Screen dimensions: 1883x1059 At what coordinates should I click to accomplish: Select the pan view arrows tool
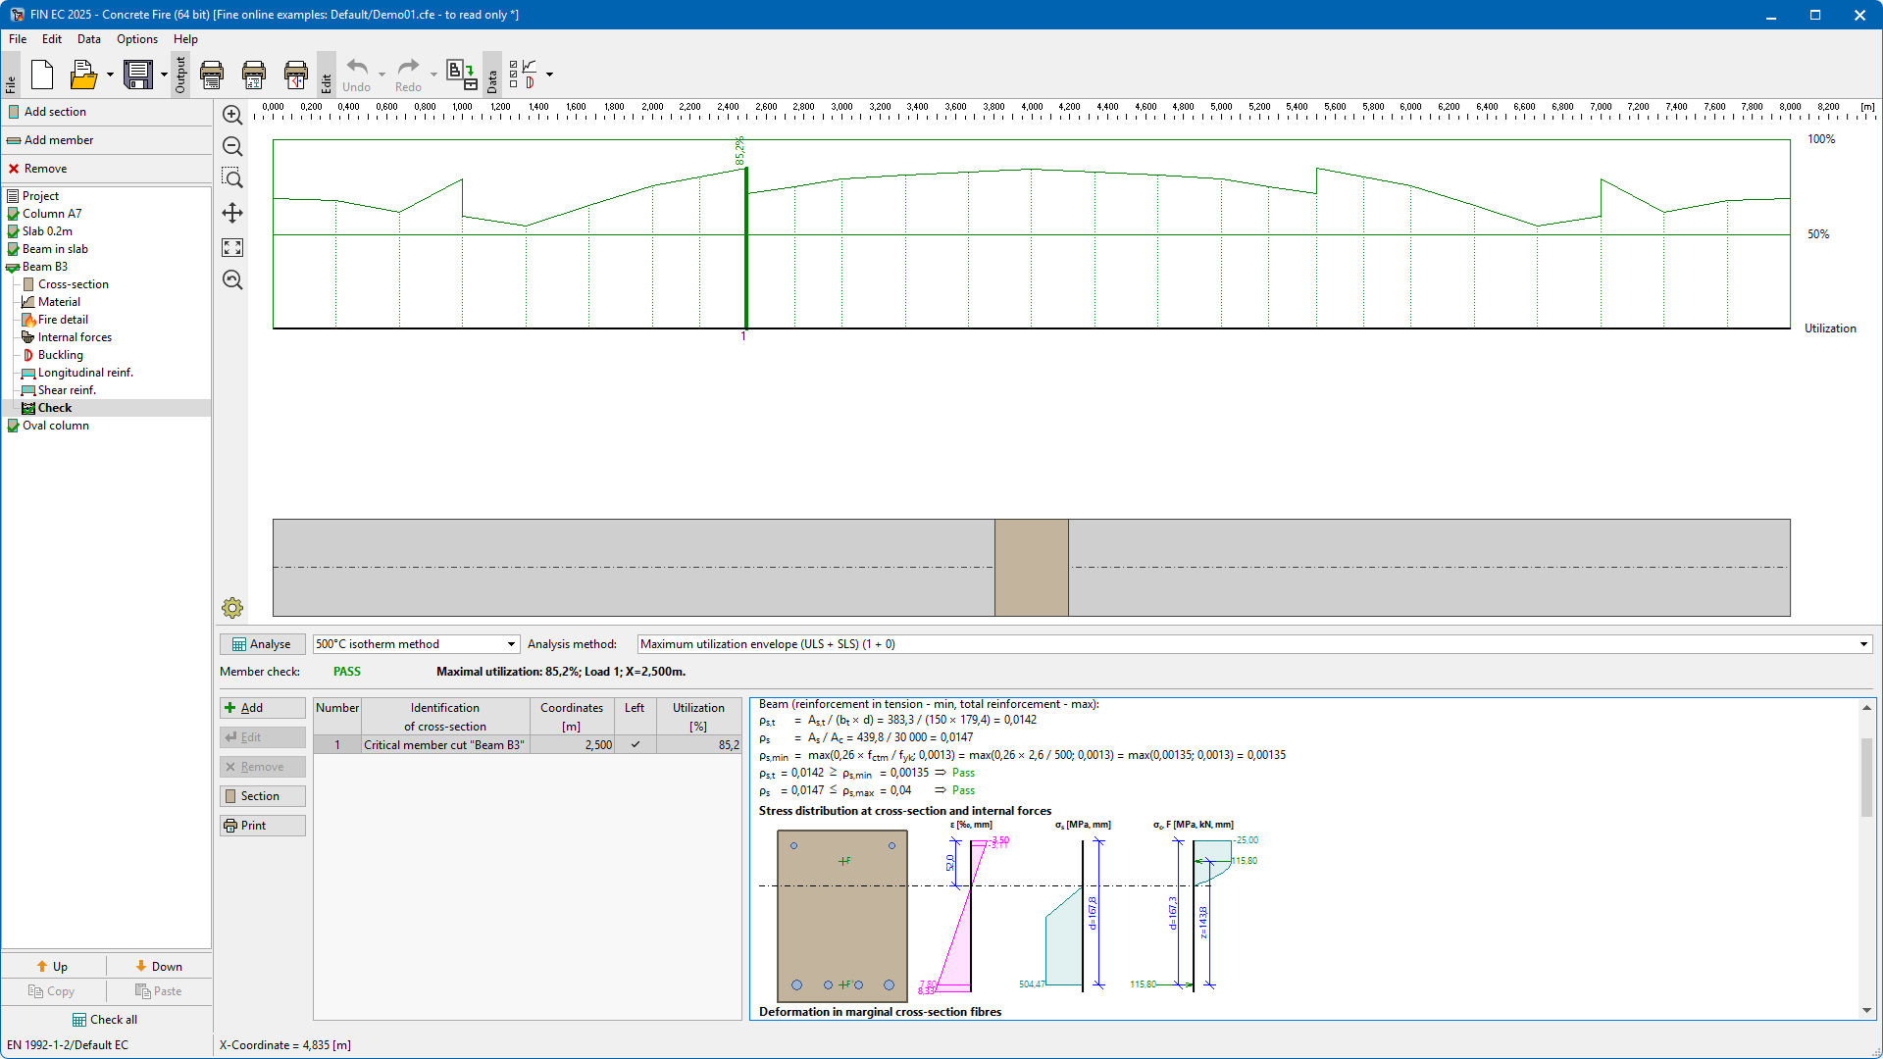coord(232,213)
